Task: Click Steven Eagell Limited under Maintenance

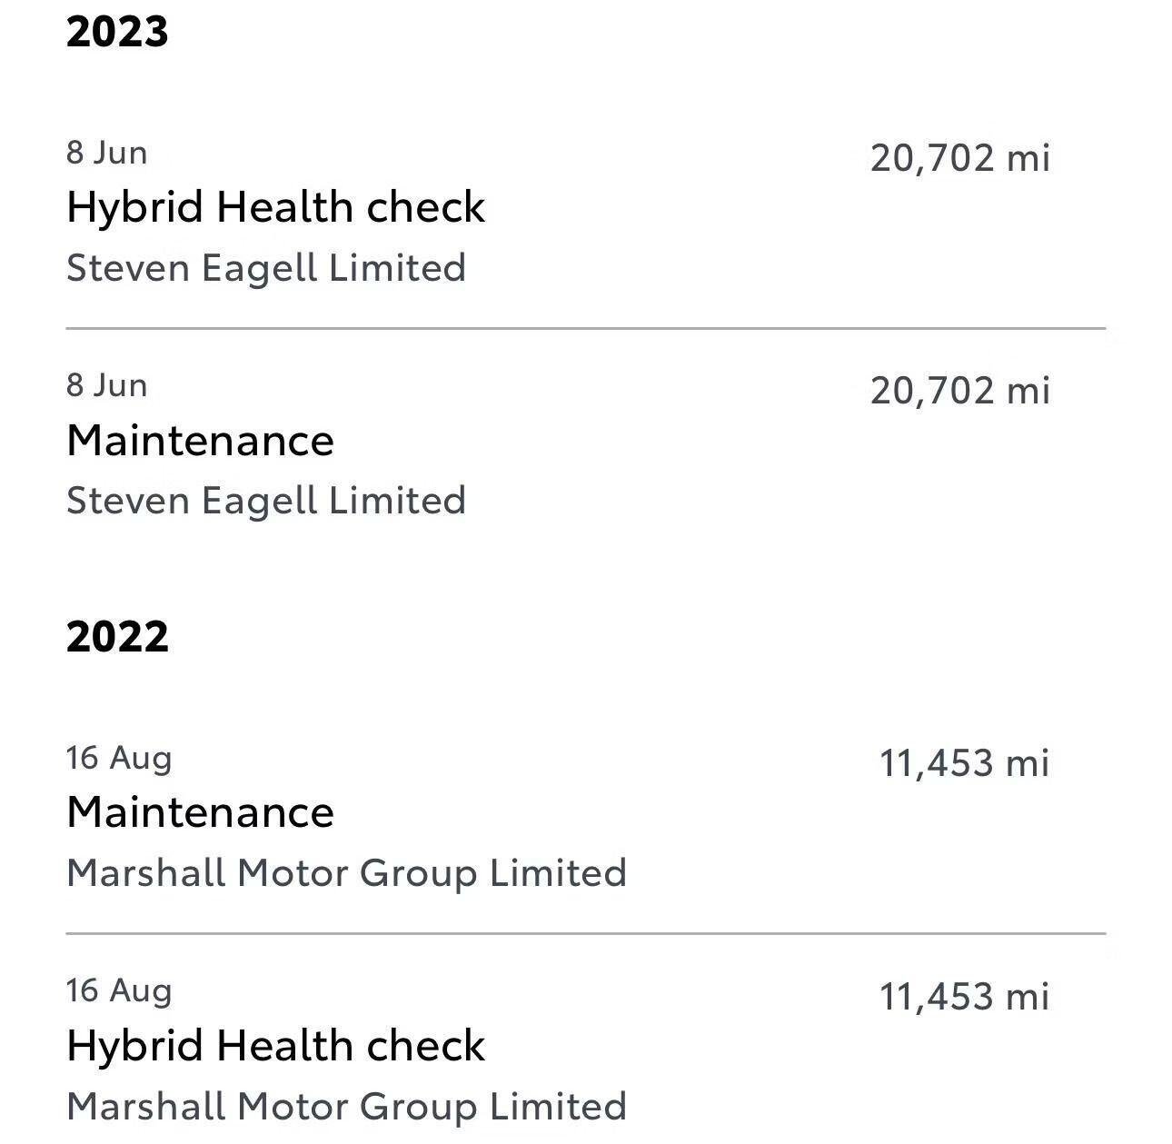Action: coord(266,501)
